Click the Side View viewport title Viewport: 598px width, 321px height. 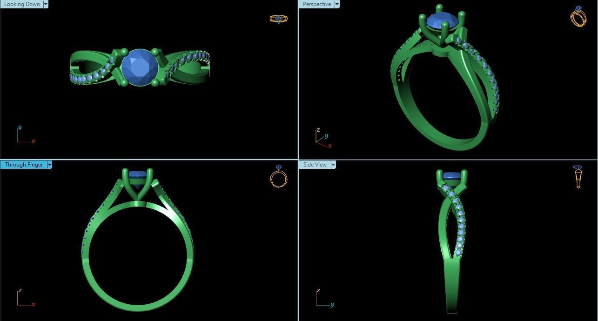(315, 165)
